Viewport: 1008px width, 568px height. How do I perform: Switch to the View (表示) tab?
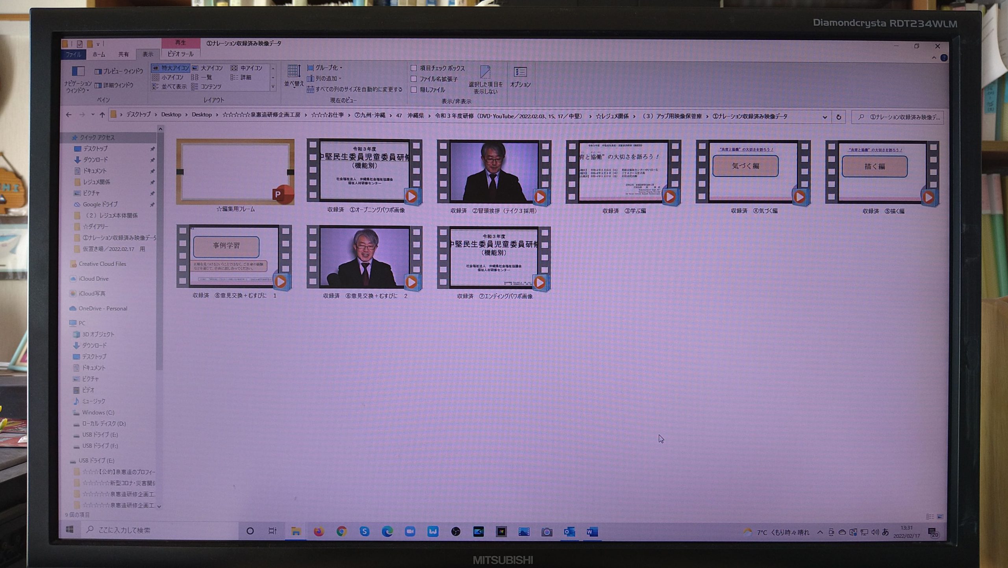[148, 54]
